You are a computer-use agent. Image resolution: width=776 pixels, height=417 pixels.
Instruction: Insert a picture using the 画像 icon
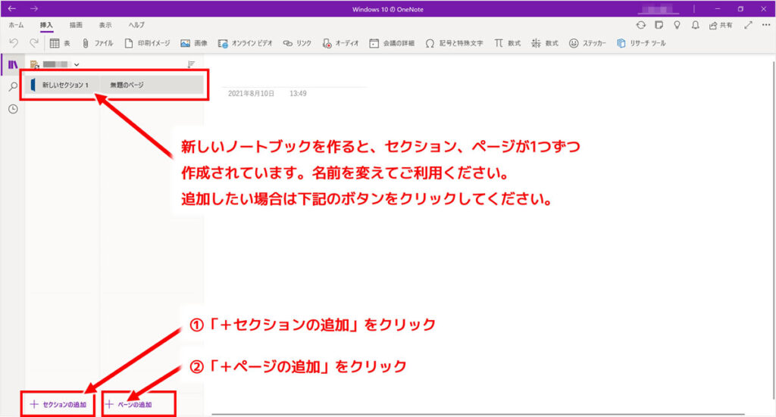(186, 43)
